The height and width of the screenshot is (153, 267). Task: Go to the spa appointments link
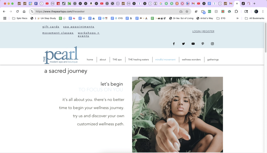[x=79, y=27]
